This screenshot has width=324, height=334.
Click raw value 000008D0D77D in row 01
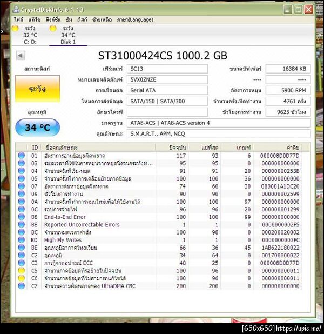point(280,156)
